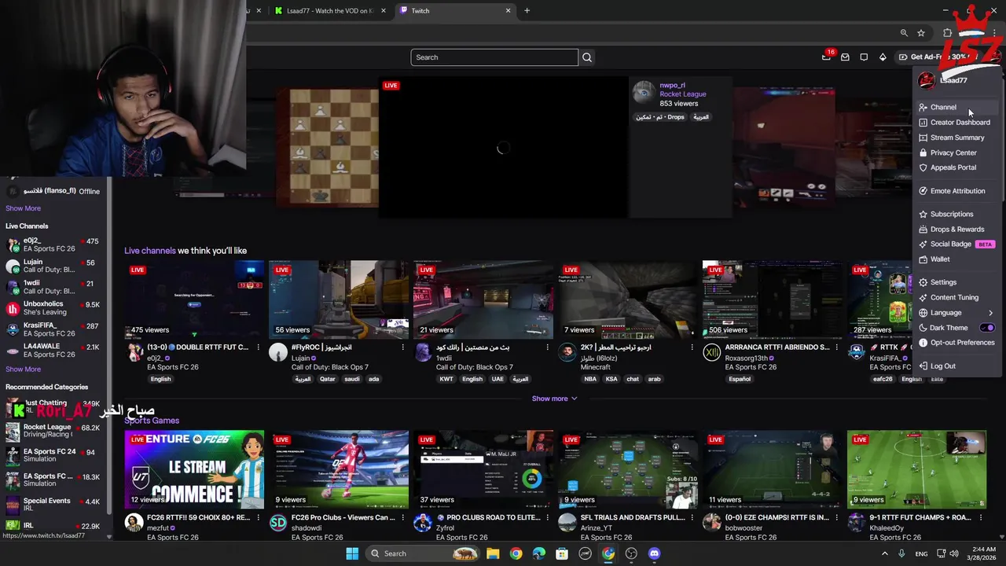1006x566 pixels.
Task: Open the whispers chat bubble icon
Action: click(x=864, y=57)
